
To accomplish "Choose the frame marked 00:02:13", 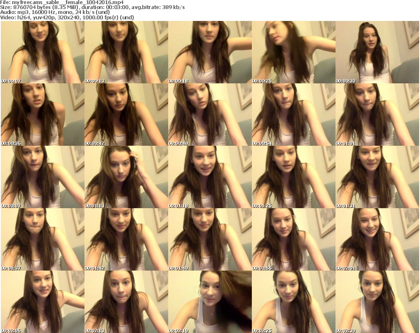I will pyautogui.click(x=126, y=302).
